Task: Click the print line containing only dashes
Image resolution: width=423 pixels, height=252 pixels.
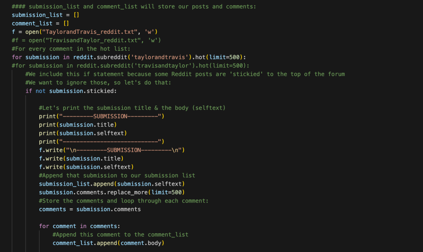Action: tap(101, 141)
